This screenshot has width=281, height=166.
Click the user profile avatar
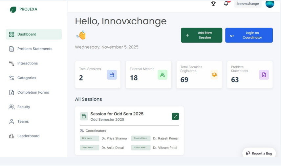point(270,4)
